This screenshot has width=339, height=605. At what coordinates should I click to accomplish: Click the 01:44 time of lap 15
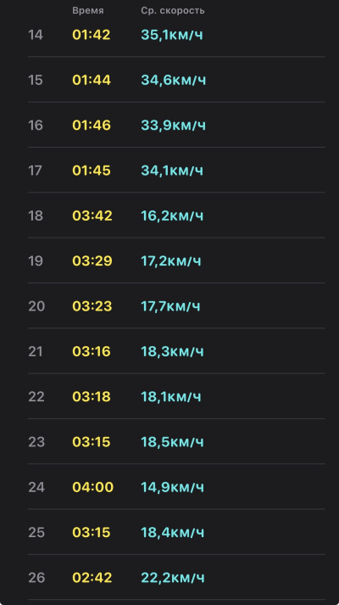[x=92, y=81]
